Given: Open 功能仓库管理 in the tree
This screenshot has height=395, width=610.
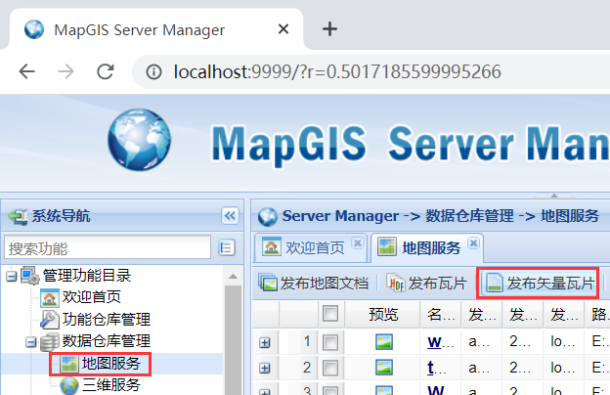Looking at the screenshot, I should (x=107, y=319).
